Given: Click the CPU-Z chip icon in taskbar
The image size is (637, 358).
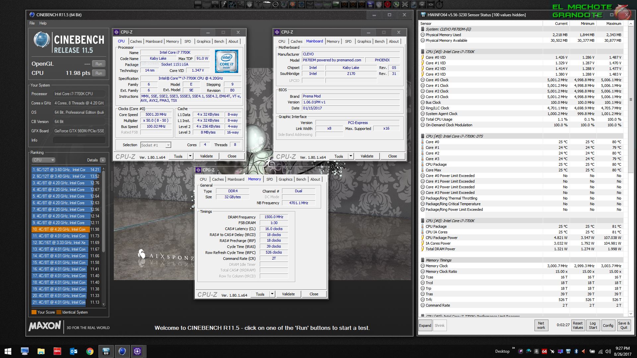Looking at the screenshot, I should [x=137, y=351].
